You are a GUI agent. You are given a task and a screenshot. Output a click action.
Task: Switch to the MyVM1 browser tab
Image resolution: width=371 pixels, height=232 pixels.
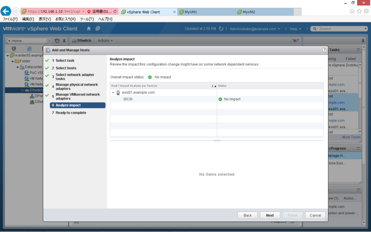pyautogui.click(x=206, y=12)
